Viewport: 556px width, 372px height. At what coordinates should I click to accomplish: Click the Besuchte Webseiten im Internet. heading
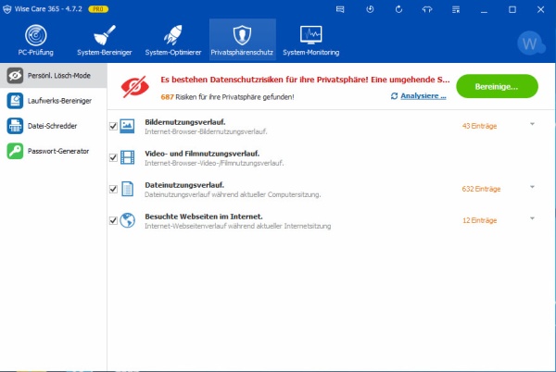pyautogui.click(x=204, y=217)
